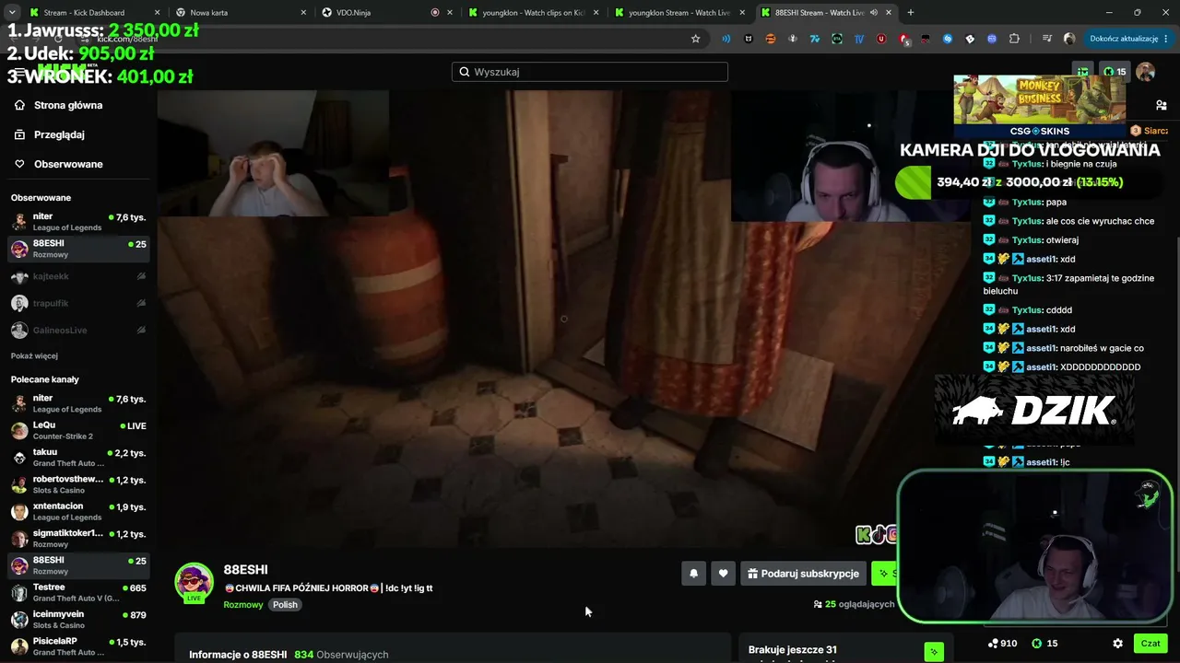Image resolution: width=1180 pixels, height=663 pixels.
Task: Open PsicielaRP recommended channel
Action: (x=78, y=646)
